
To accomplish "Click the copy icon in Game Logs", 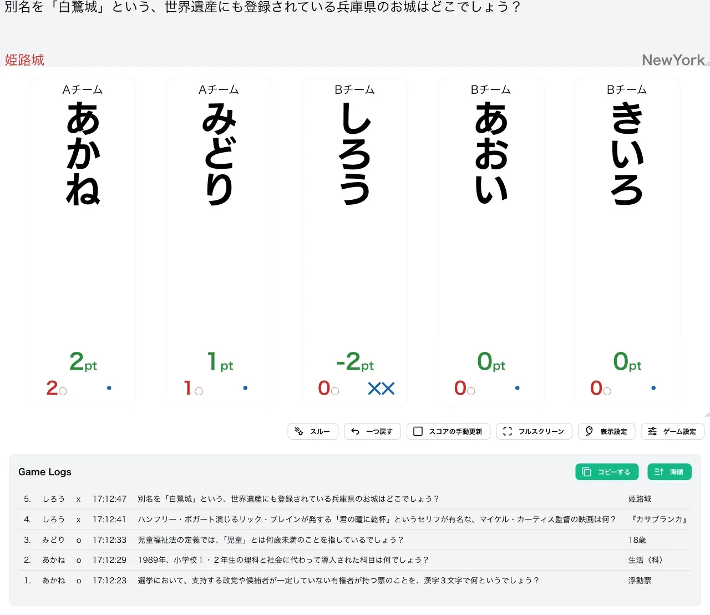I will [586, 472].
